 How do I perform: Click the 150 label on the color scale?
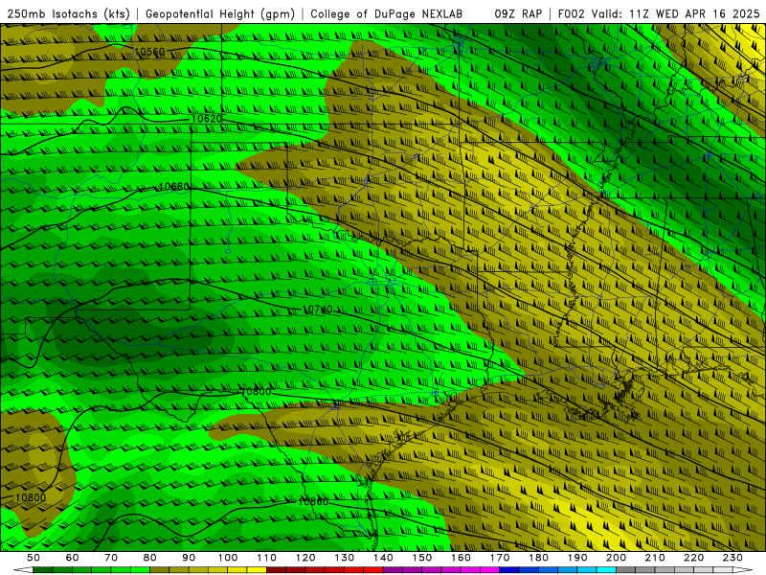click(422, 558)
